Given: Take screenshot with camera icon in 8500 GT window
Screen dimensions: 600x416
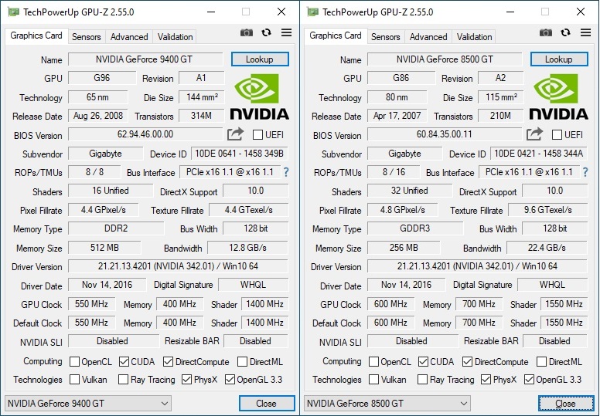Looking at the screenshot, I should [546, 33].
